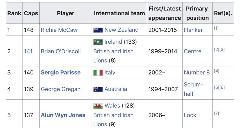The image size is (240, 128).
Task: Open reference footnote [4]
Action: [217, 71]
